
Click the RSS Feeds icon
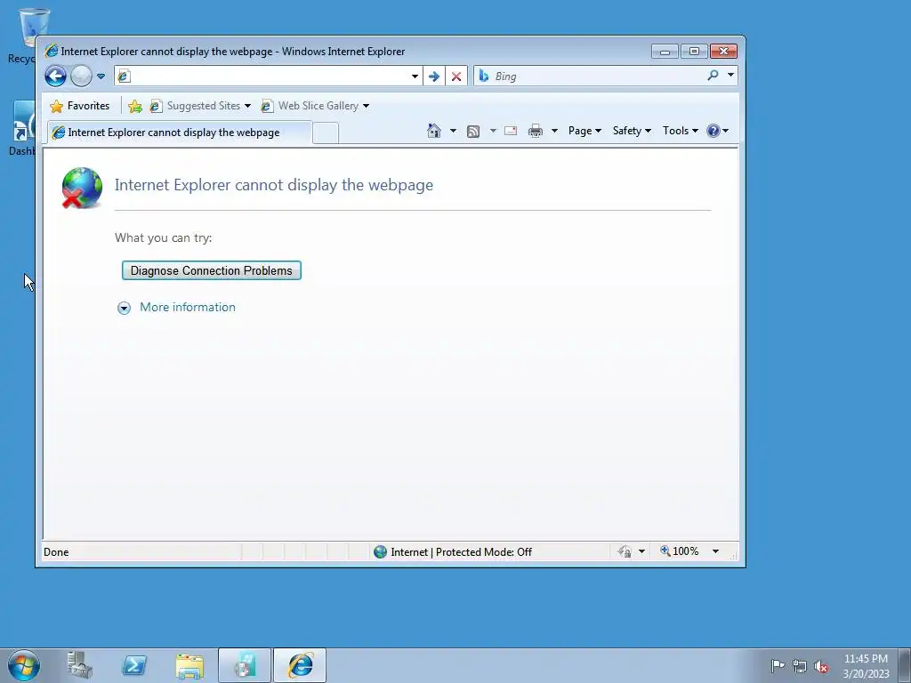(473, 132)
